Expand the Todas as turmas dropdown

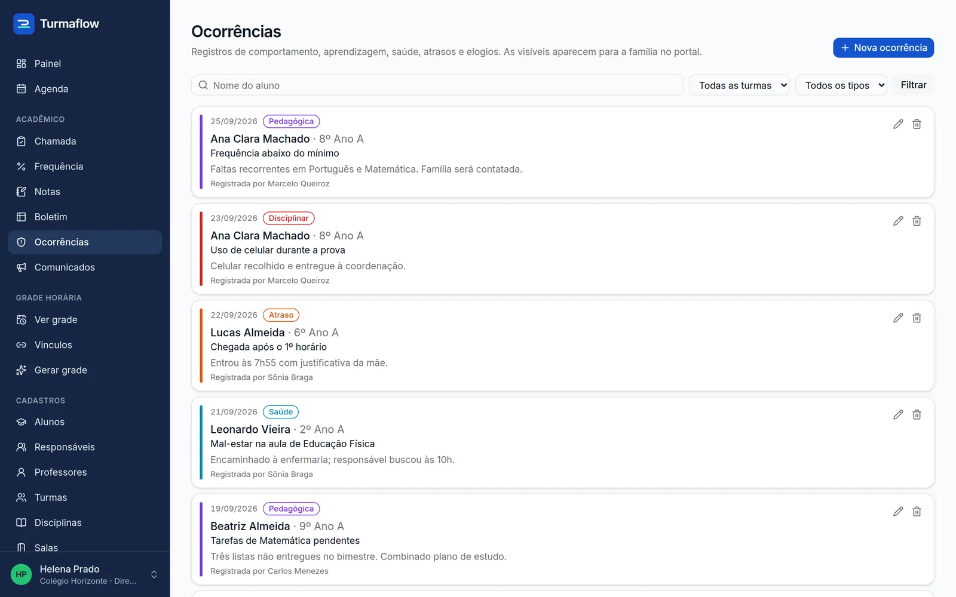pyautogui.click(x=740, y=85)
